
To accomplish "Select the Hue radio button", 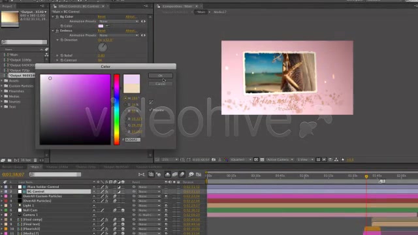I will pyautogui.click(x=125, y=99).
